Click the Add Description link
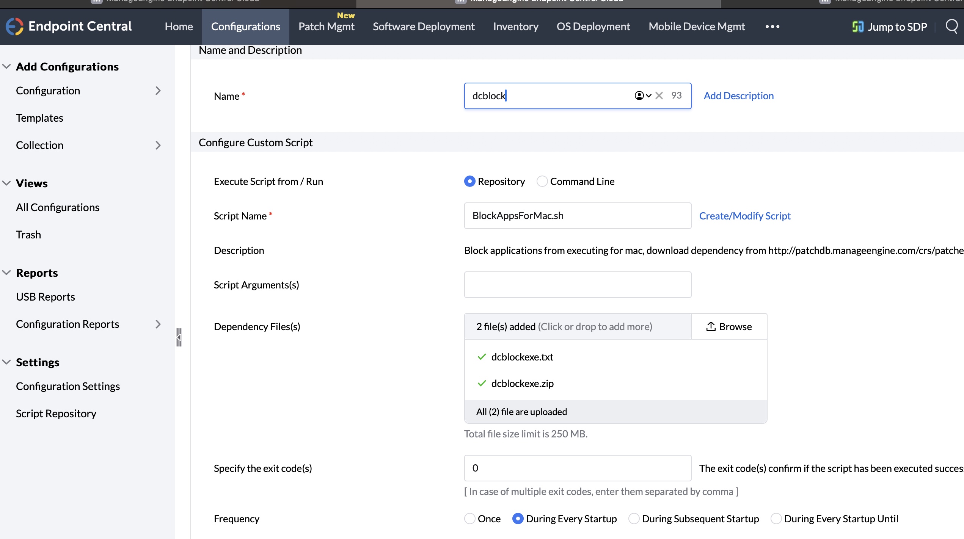 click(x=738, y=96)
